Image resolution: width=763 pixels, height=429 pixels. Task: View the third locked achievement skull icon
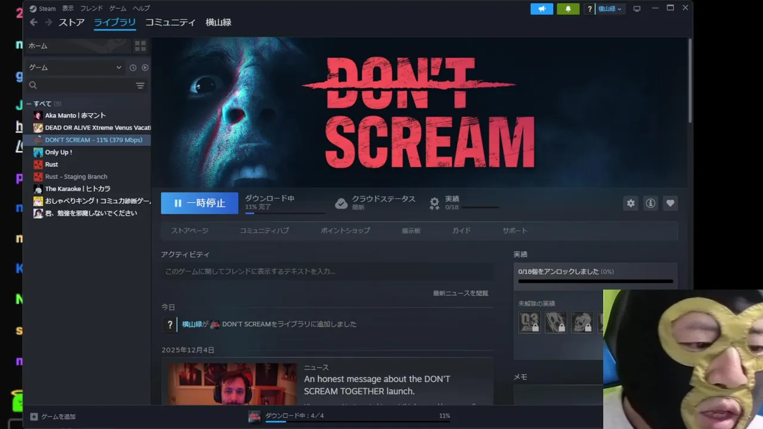click(x=582, y=322)
